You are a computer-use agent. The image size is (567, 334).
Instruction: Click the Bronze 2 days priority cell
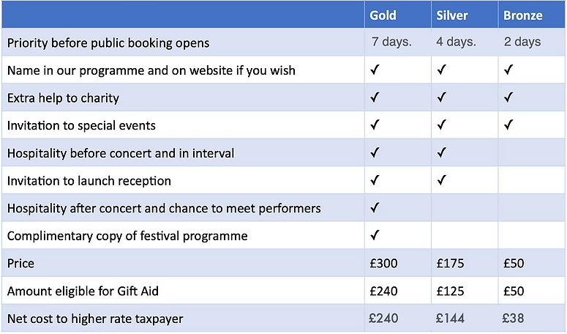522,42
